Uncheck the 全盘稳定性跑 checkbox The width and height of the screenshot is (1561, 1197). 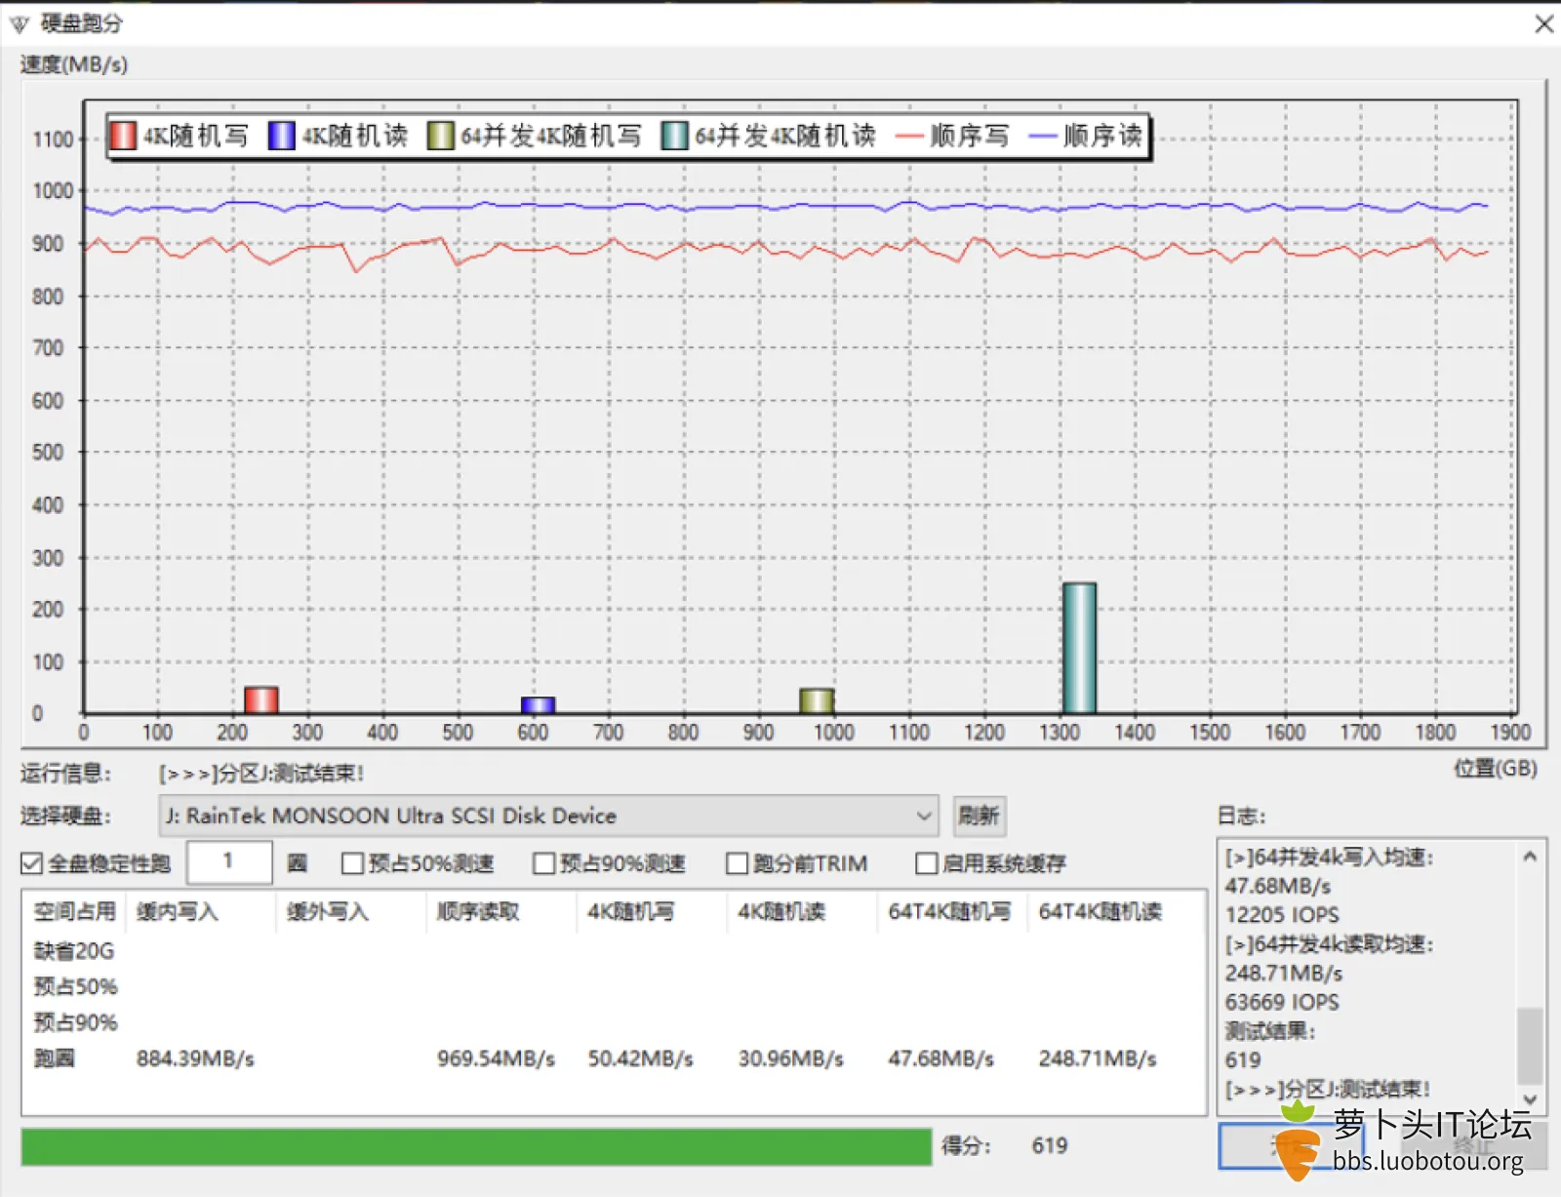[x=32, y=863]
